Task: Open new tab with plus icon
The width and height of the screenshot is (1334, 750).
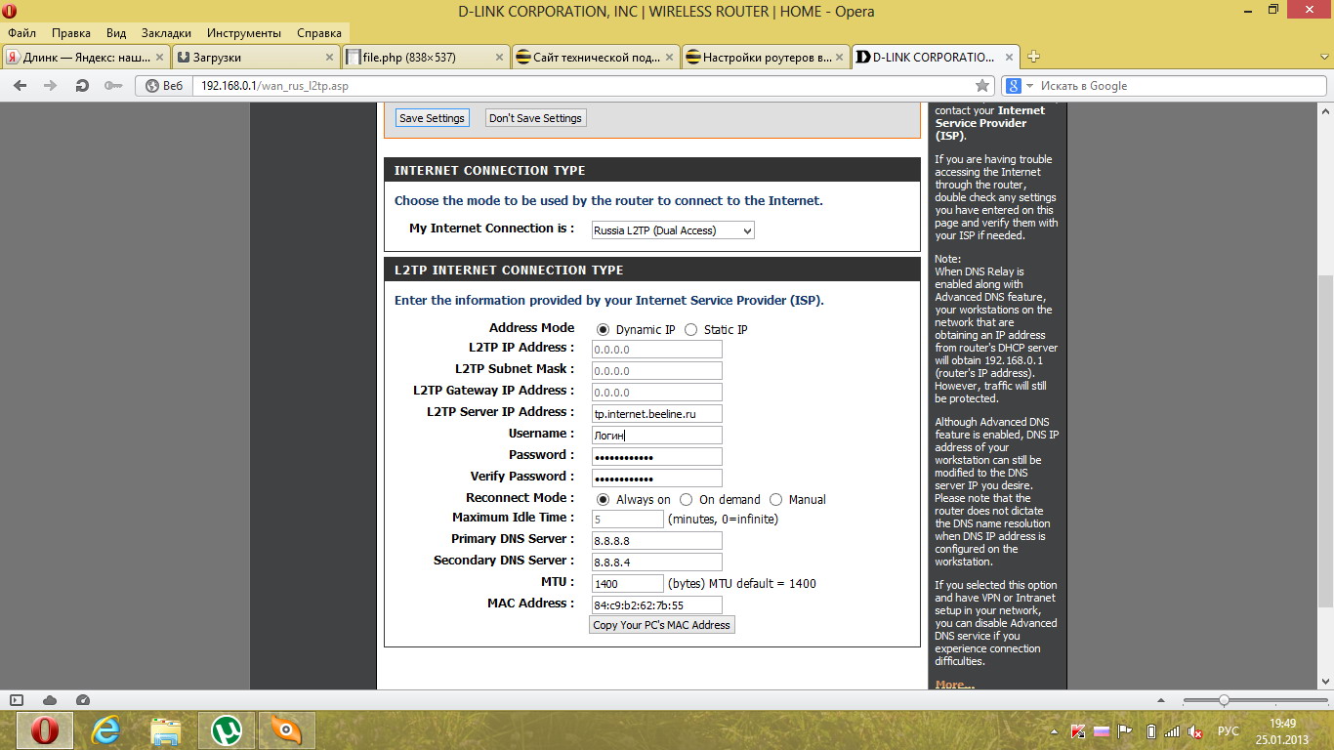Action: (1034, 57)
